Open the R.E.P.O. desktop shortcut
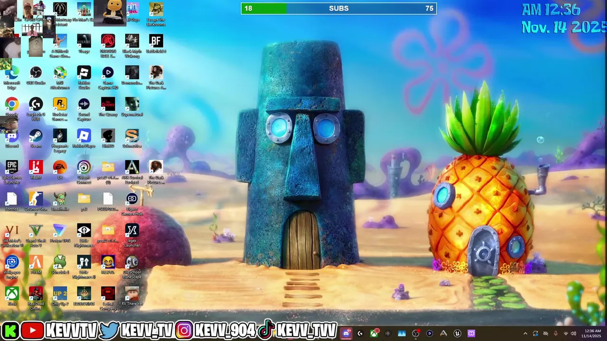This screenshot has height=341, width=607. [108, 265]
